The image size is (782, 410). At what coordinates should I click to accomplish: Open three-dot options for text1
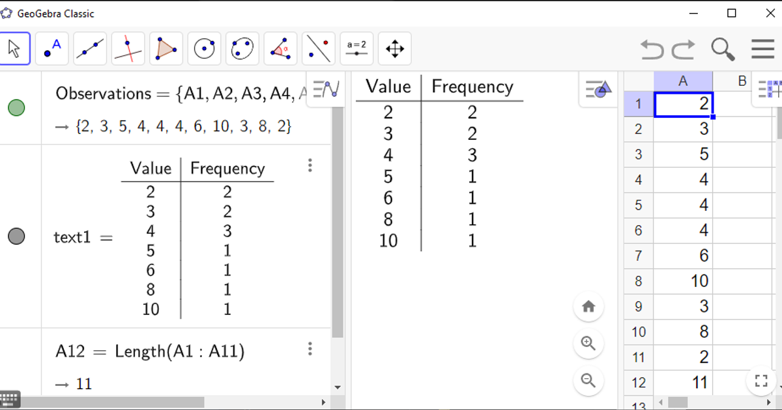(x=310, y=165)
